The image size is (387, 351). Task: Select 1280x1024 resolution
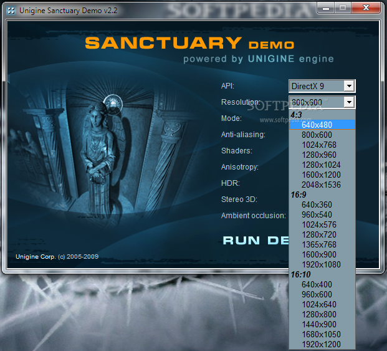tap(322, 165)
